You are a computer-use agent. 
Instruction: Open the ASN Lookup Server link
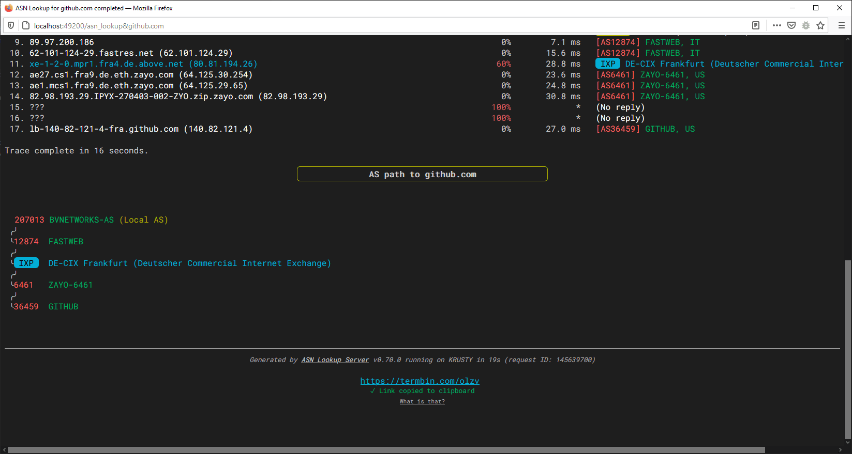click(335, 360)
